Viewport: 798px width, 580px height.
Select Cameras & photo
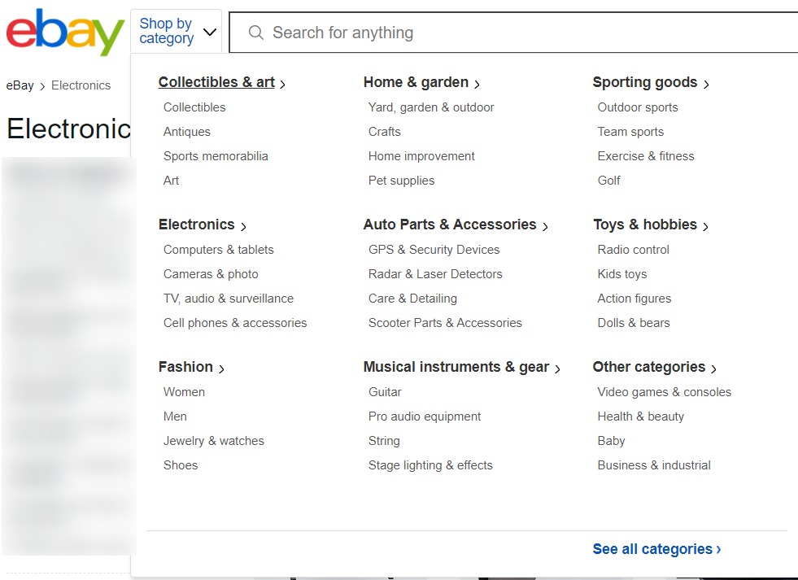[x=211, y=274]
